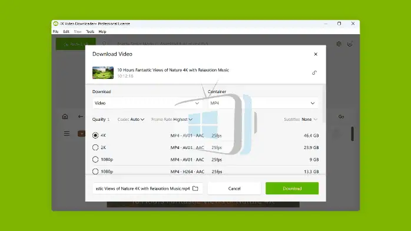This screenshot has width=411, height=231.
Task: Click the dialog's vertical scrollbar
Action: click(x=324, y=103)
